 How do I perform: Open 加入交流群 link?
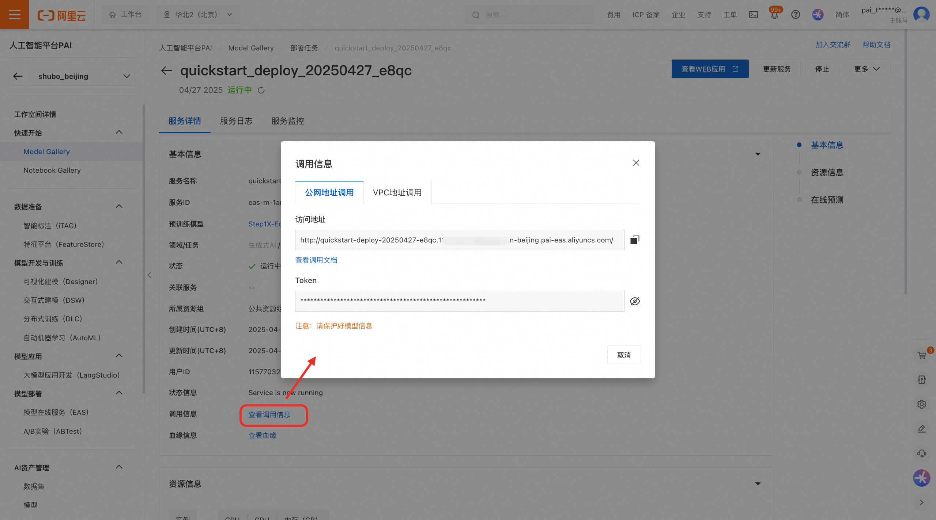click(x=833, y=45)
